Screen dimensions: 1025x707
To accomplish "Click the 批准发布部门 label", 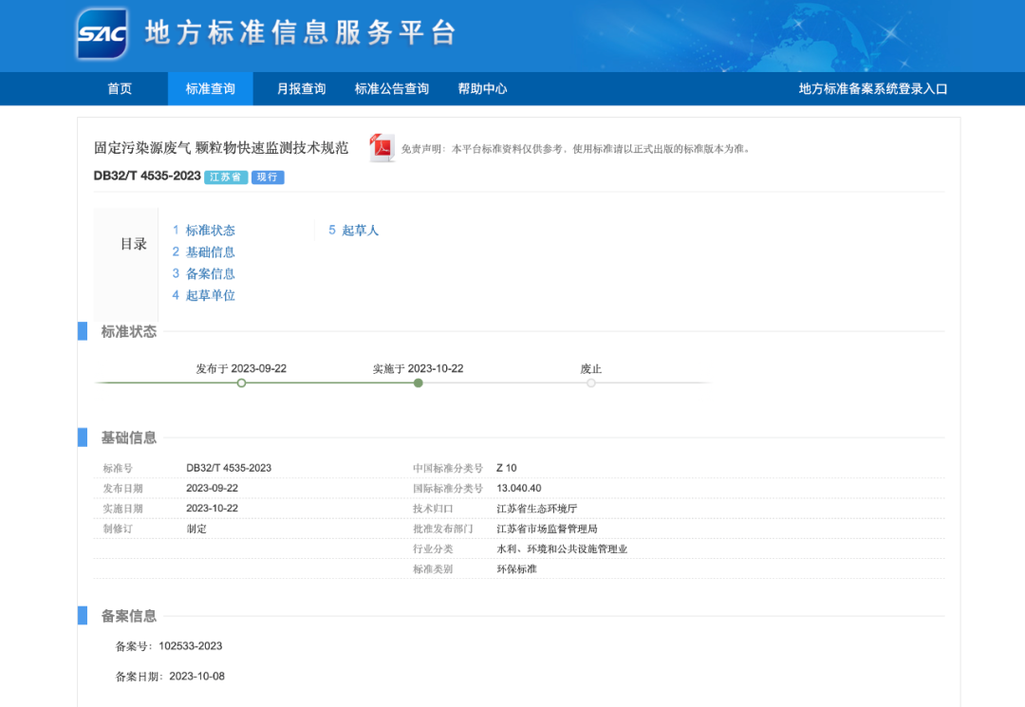I will pos(442,529).
